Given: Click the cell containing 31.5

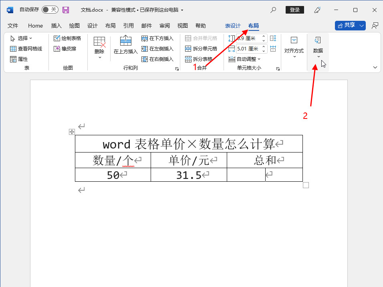Looking at the screenshot, I should (189, 175).
